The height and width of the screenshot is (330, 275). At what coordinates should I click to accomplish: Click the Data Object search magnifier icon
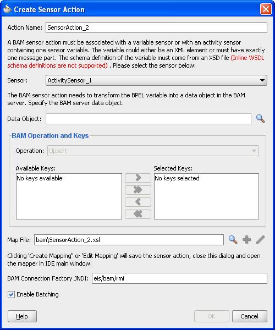(260, 119)
